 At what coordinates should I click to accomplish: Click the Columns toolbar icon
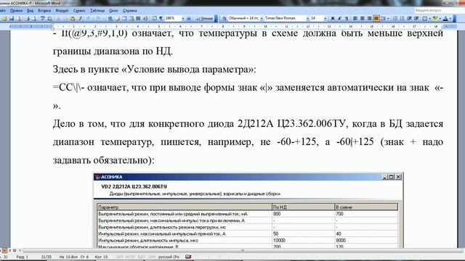tap(138, 18)
